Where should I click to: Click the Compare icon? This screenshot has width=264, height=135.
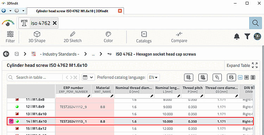point(179,37)
